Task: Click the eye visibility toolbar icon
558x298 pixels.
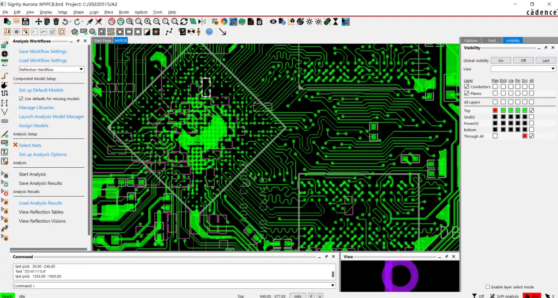Action: point(273,22)
